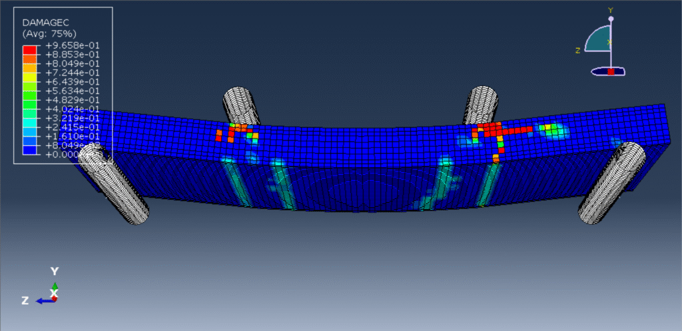This screenshot has width=682, height=331.
Task: Select the legend band beside +0.000 value
Action: pos(29,150)
